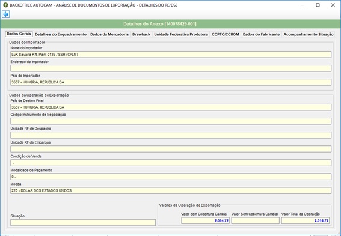Select the País do Importador field

tap(171, 82)
